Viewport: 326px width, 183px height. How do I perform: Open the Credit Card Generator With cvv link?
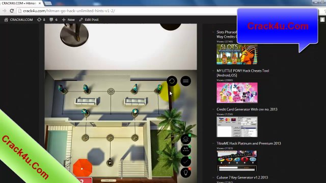247,109
